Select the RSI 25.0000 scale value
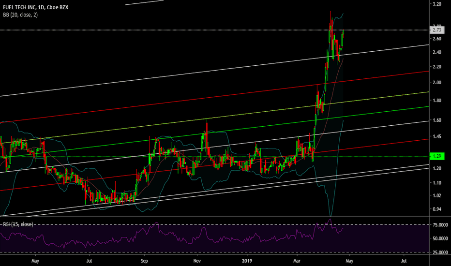 (440, 252)
